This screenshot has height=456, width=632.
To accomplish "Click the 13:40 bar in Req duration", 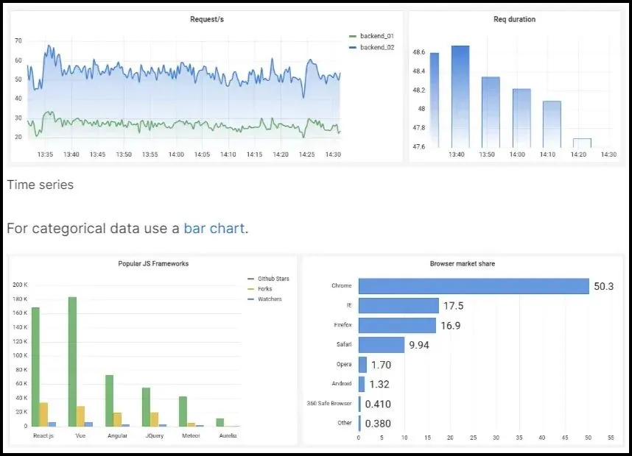I will (x=460, y=96).
